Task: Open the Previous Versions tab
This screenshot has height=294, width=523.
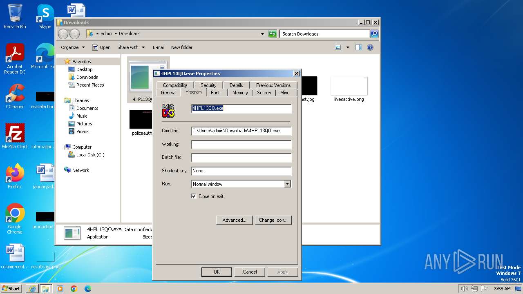Action: click(273, 85)
